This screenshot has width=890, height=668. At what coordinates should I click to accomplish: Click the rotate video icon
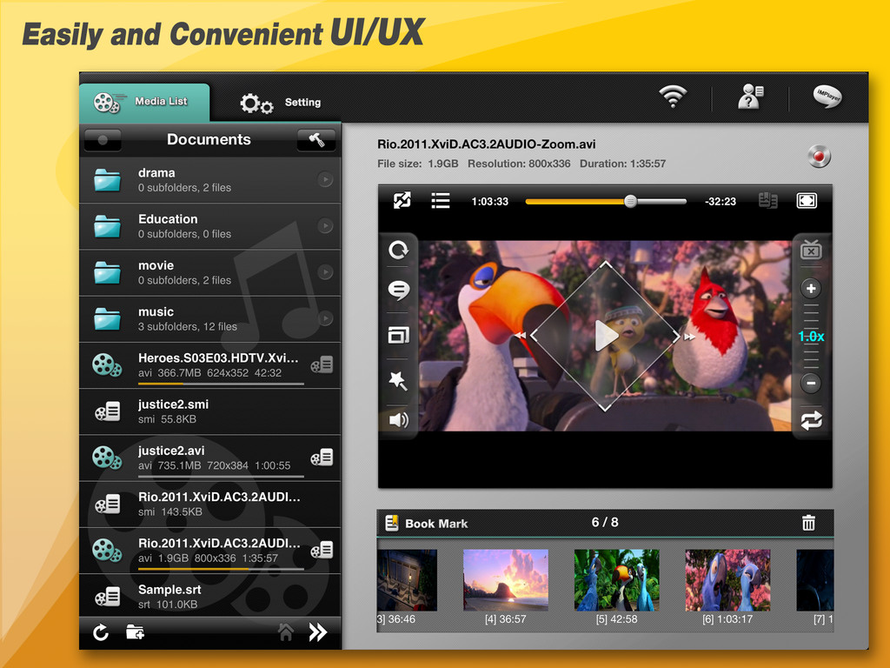(398, 250)
